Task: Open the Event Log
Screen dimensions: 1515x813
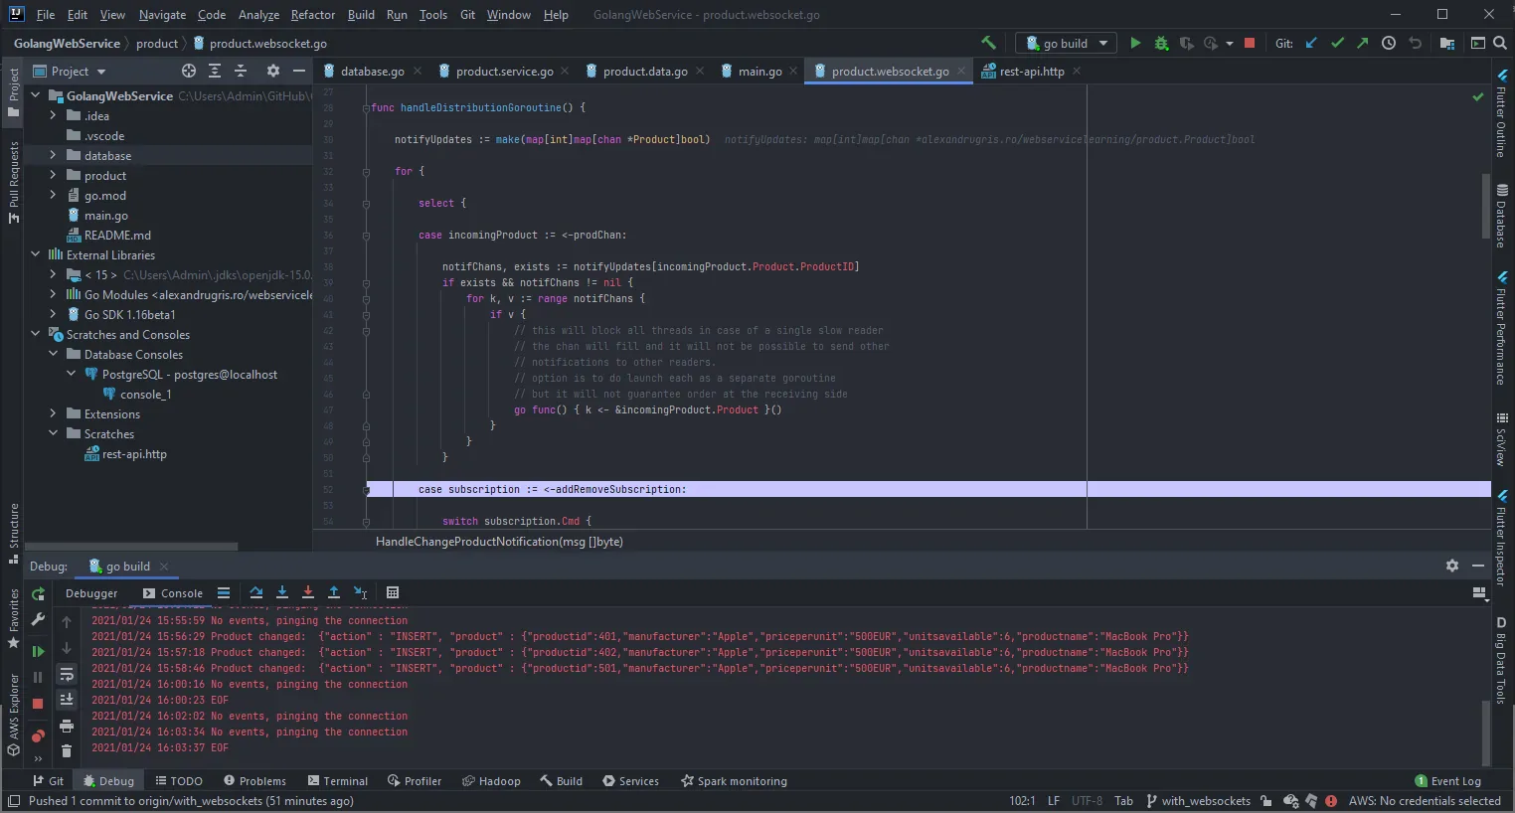Action: pos(1448,781)
